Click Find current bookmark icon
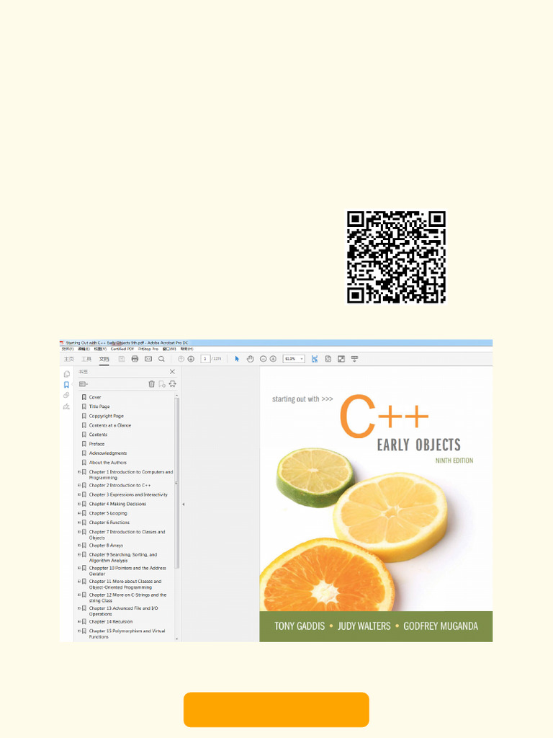553x738 pixels. coord(173,384)
